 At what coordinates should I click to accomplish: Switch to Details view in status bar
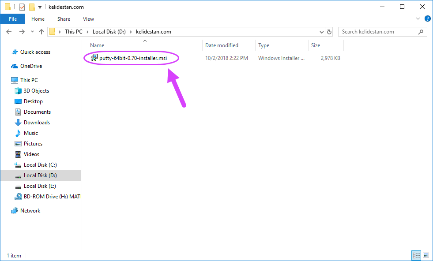[416, 255]
